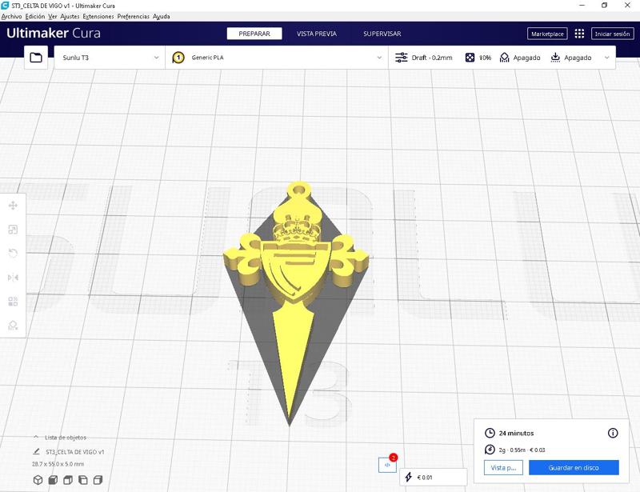Click Guardar en disco button

coord(574,467)
